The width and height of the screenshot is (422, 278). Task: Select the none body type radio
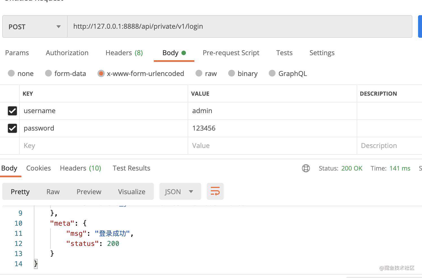tap(11, 73)
